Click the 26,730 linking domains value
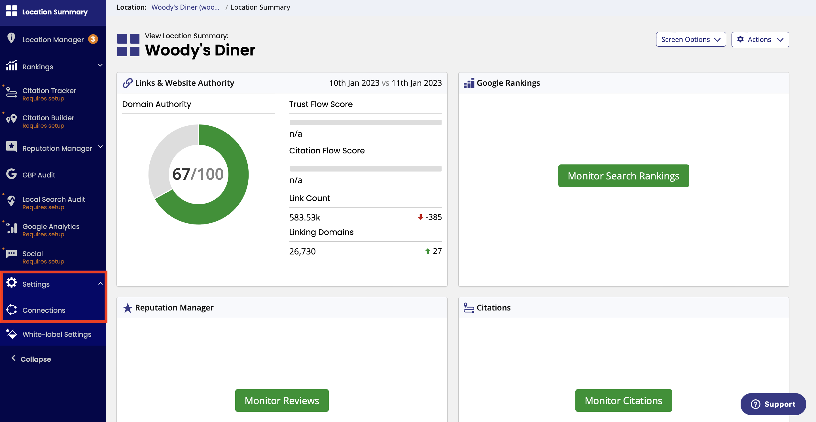The width and height of the screenshot is (816, 422). point(302,251)
